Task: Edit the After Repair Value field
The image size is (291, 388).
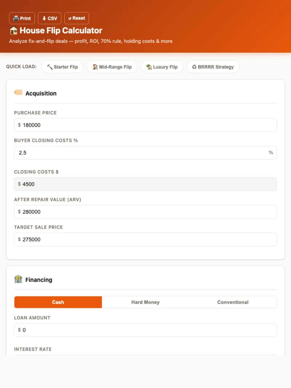Action: [x=145, y=212]
